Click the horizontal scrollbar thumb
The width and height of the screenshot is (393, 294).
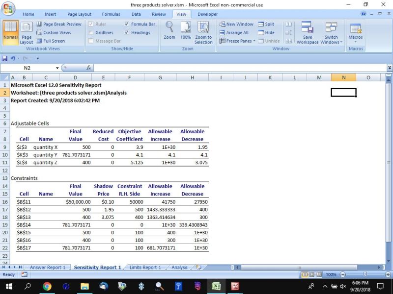[x=299, y=267]
